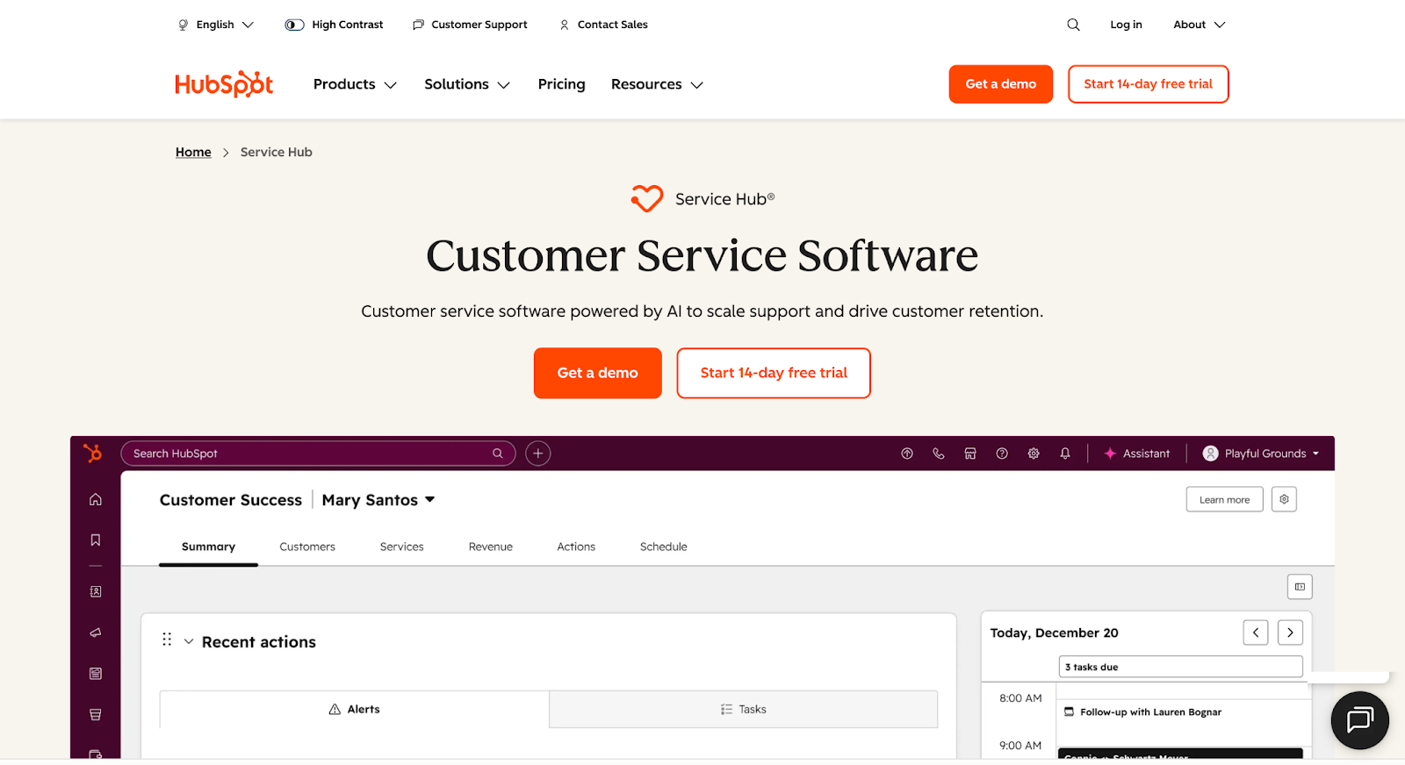Select the Summary tab
1405x765 pixels.
208,547
